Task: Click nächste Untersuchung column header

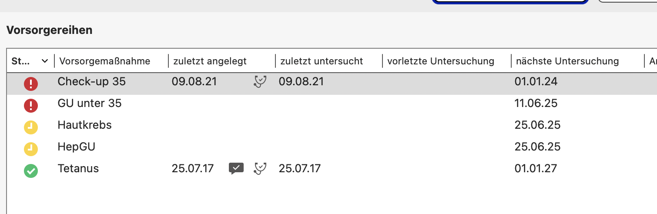Action: (567, 61)
